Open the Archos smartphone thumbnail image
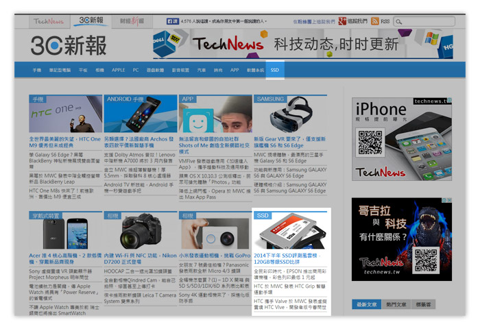Image resolution: width=480 pixels, height=331 pixels. (x=141, y=114)
